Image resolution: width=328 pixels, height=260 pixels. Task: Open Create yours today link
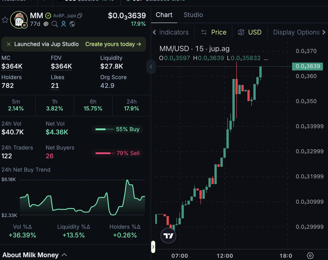point(114,44)
